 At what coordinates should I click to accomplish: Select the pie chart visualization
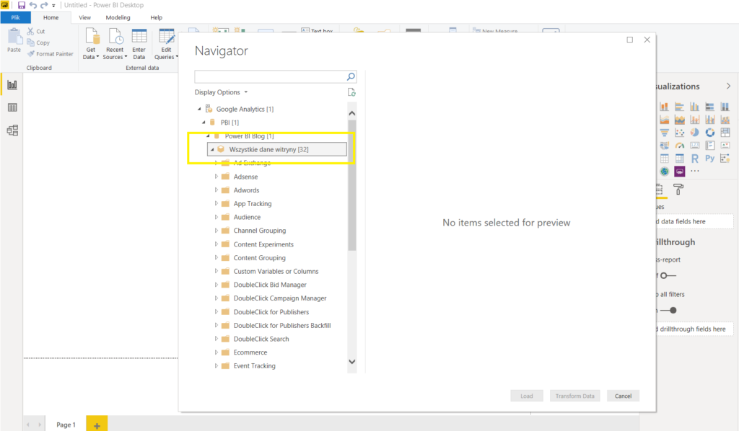694,133
